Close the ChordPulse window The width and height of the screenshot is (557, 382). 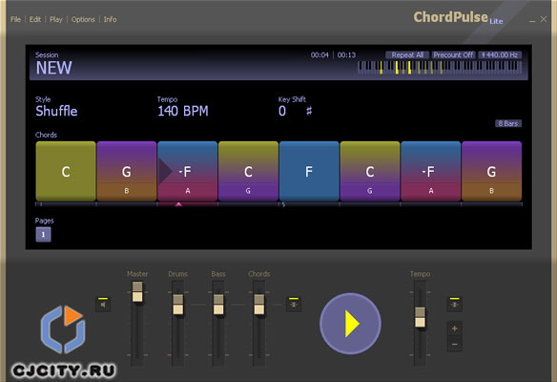tap(544, 19)
